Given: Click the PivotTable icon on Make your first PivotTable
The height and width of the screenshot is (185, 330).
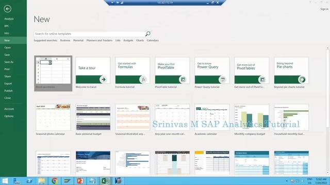Looking at the screenshot, I should click(x=183, y=80).
